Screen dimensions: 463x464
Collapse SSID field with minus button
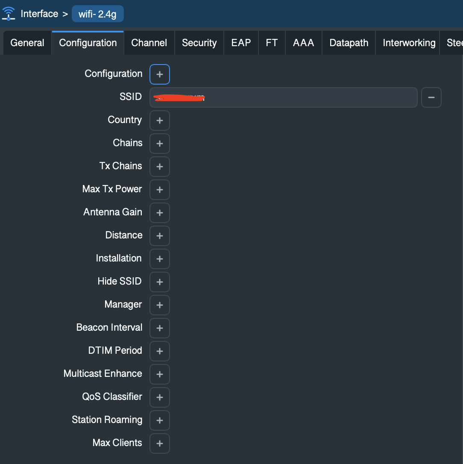[431, 97]
